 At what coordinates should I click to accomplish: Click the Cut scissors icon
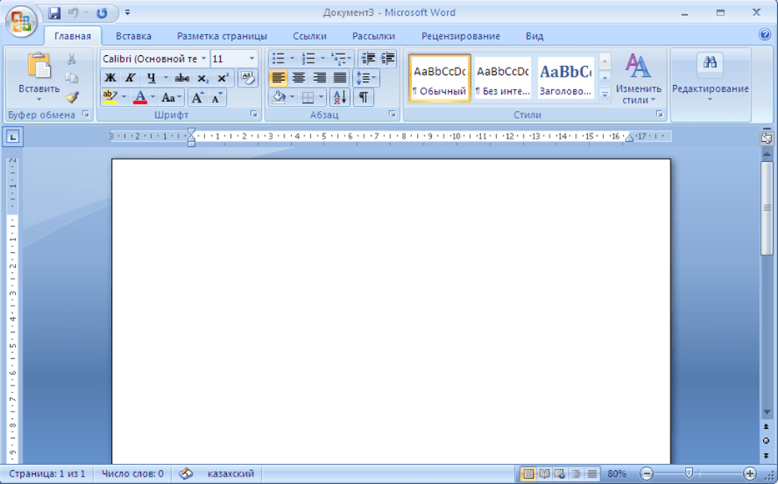72,59
